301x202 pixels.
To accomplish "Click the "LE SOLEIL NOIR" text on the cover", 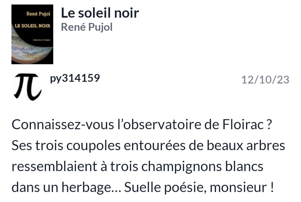I will [32, 26].
